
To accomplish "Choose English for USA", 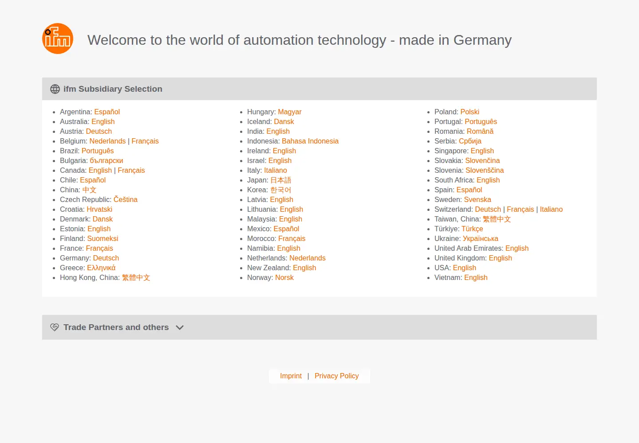I will pyautogui.click(x=465, y=268).
